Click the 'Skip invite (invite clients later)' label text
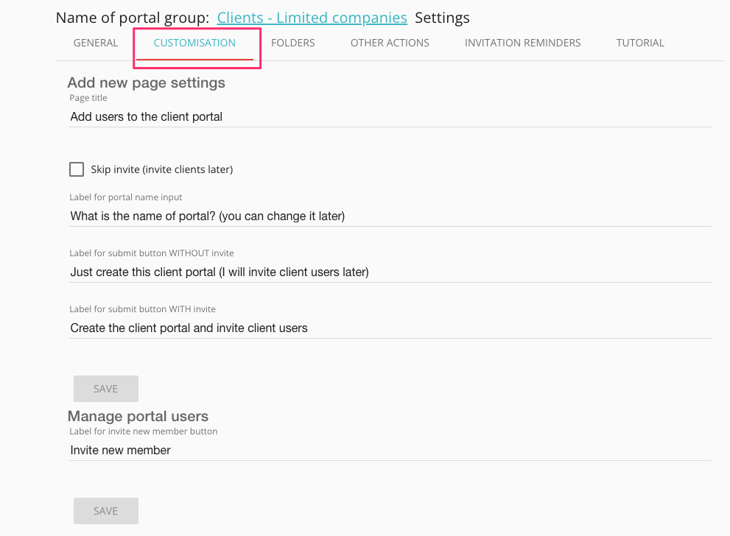 (x=162, y=169)
